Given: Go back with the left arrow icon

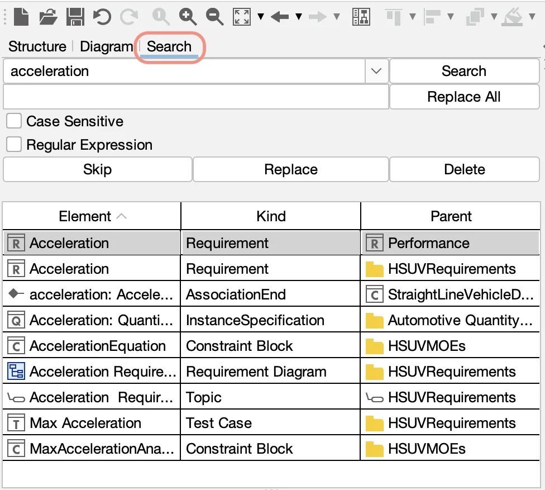Looking at the screenshot, I should (280, 17).
